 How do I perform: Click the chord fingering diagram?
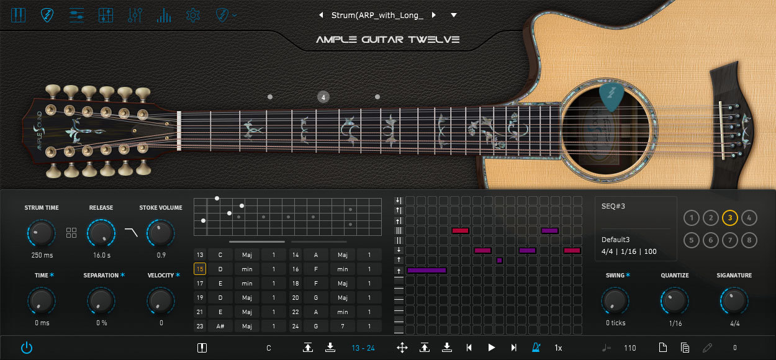(287, 217)
